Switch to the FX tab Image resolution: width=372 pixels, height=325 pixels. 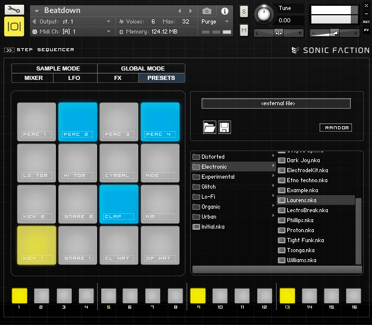(x=118, y=78)
